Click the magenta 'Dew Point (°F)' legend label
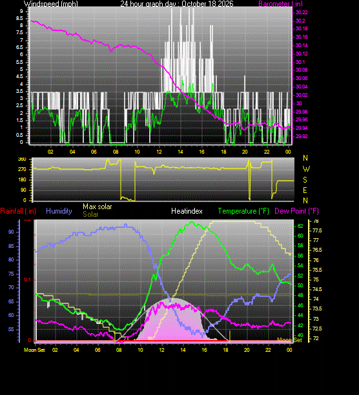Image resolution: width=359 pixels, height=395 pixels. [x=296, y=211]
